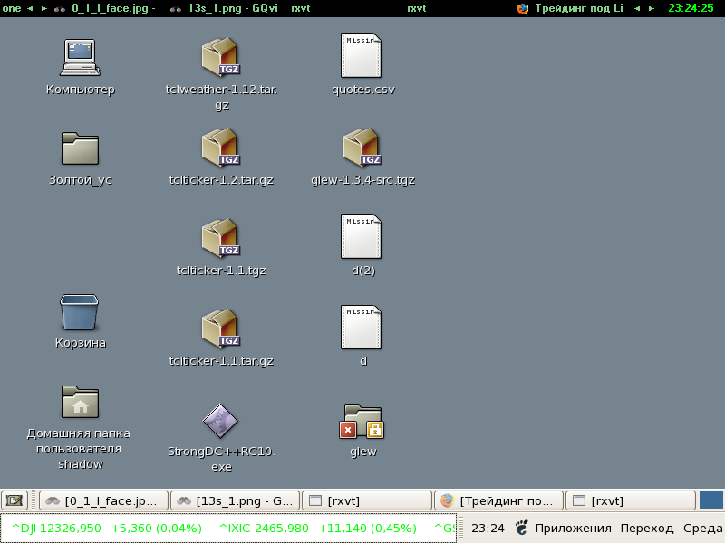Select the file icon named d
The image size is (725, 543).
click(361, 327)
